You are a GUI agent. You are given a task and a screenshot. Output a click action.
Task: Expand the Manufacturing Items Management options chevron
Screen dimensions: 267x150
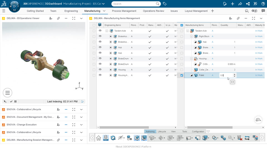tap(261, 18)
